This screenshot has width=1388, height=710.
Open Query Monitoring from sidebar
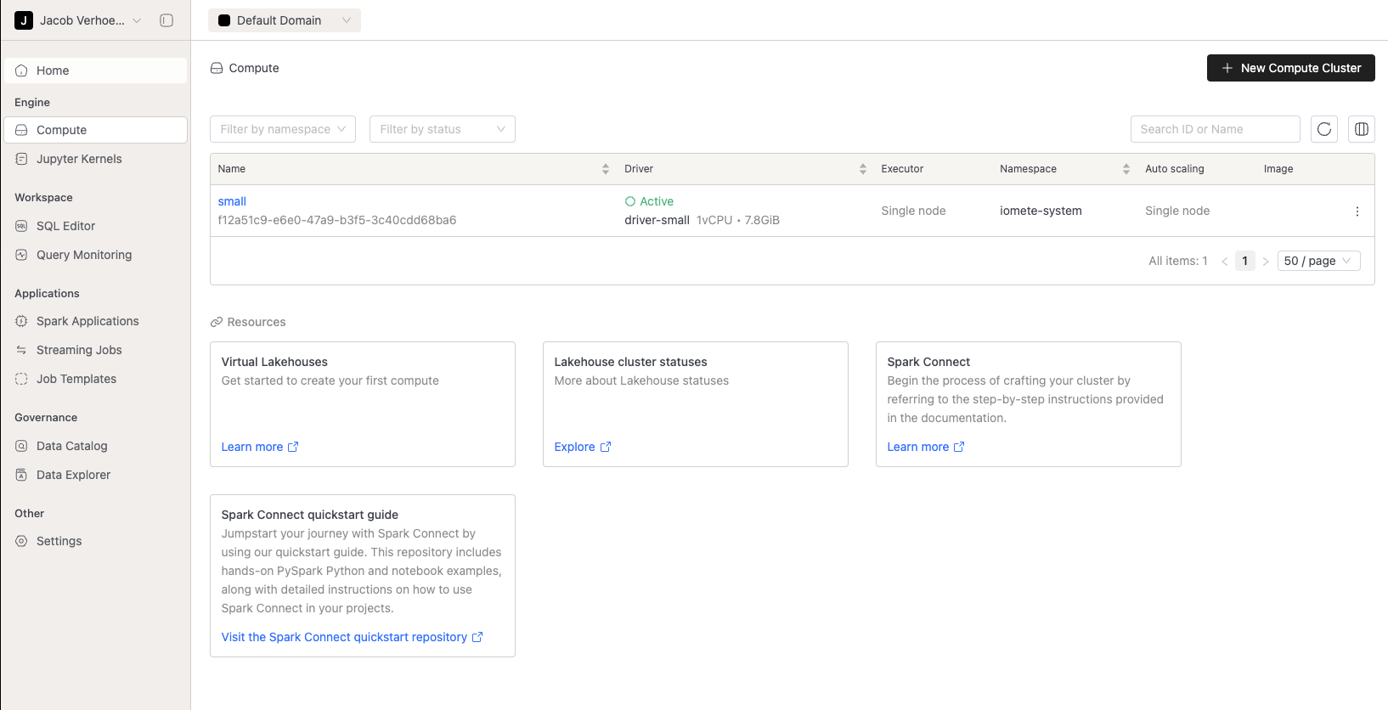[84, 255]
